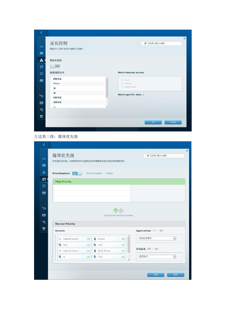226x319 pixels.
Task: Select the cc device card
Action: pos(74,257)
